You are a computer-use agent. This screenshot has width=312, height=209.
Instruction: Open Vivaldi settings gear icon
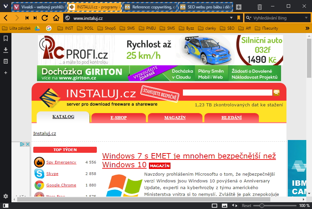tap(6, 196)
